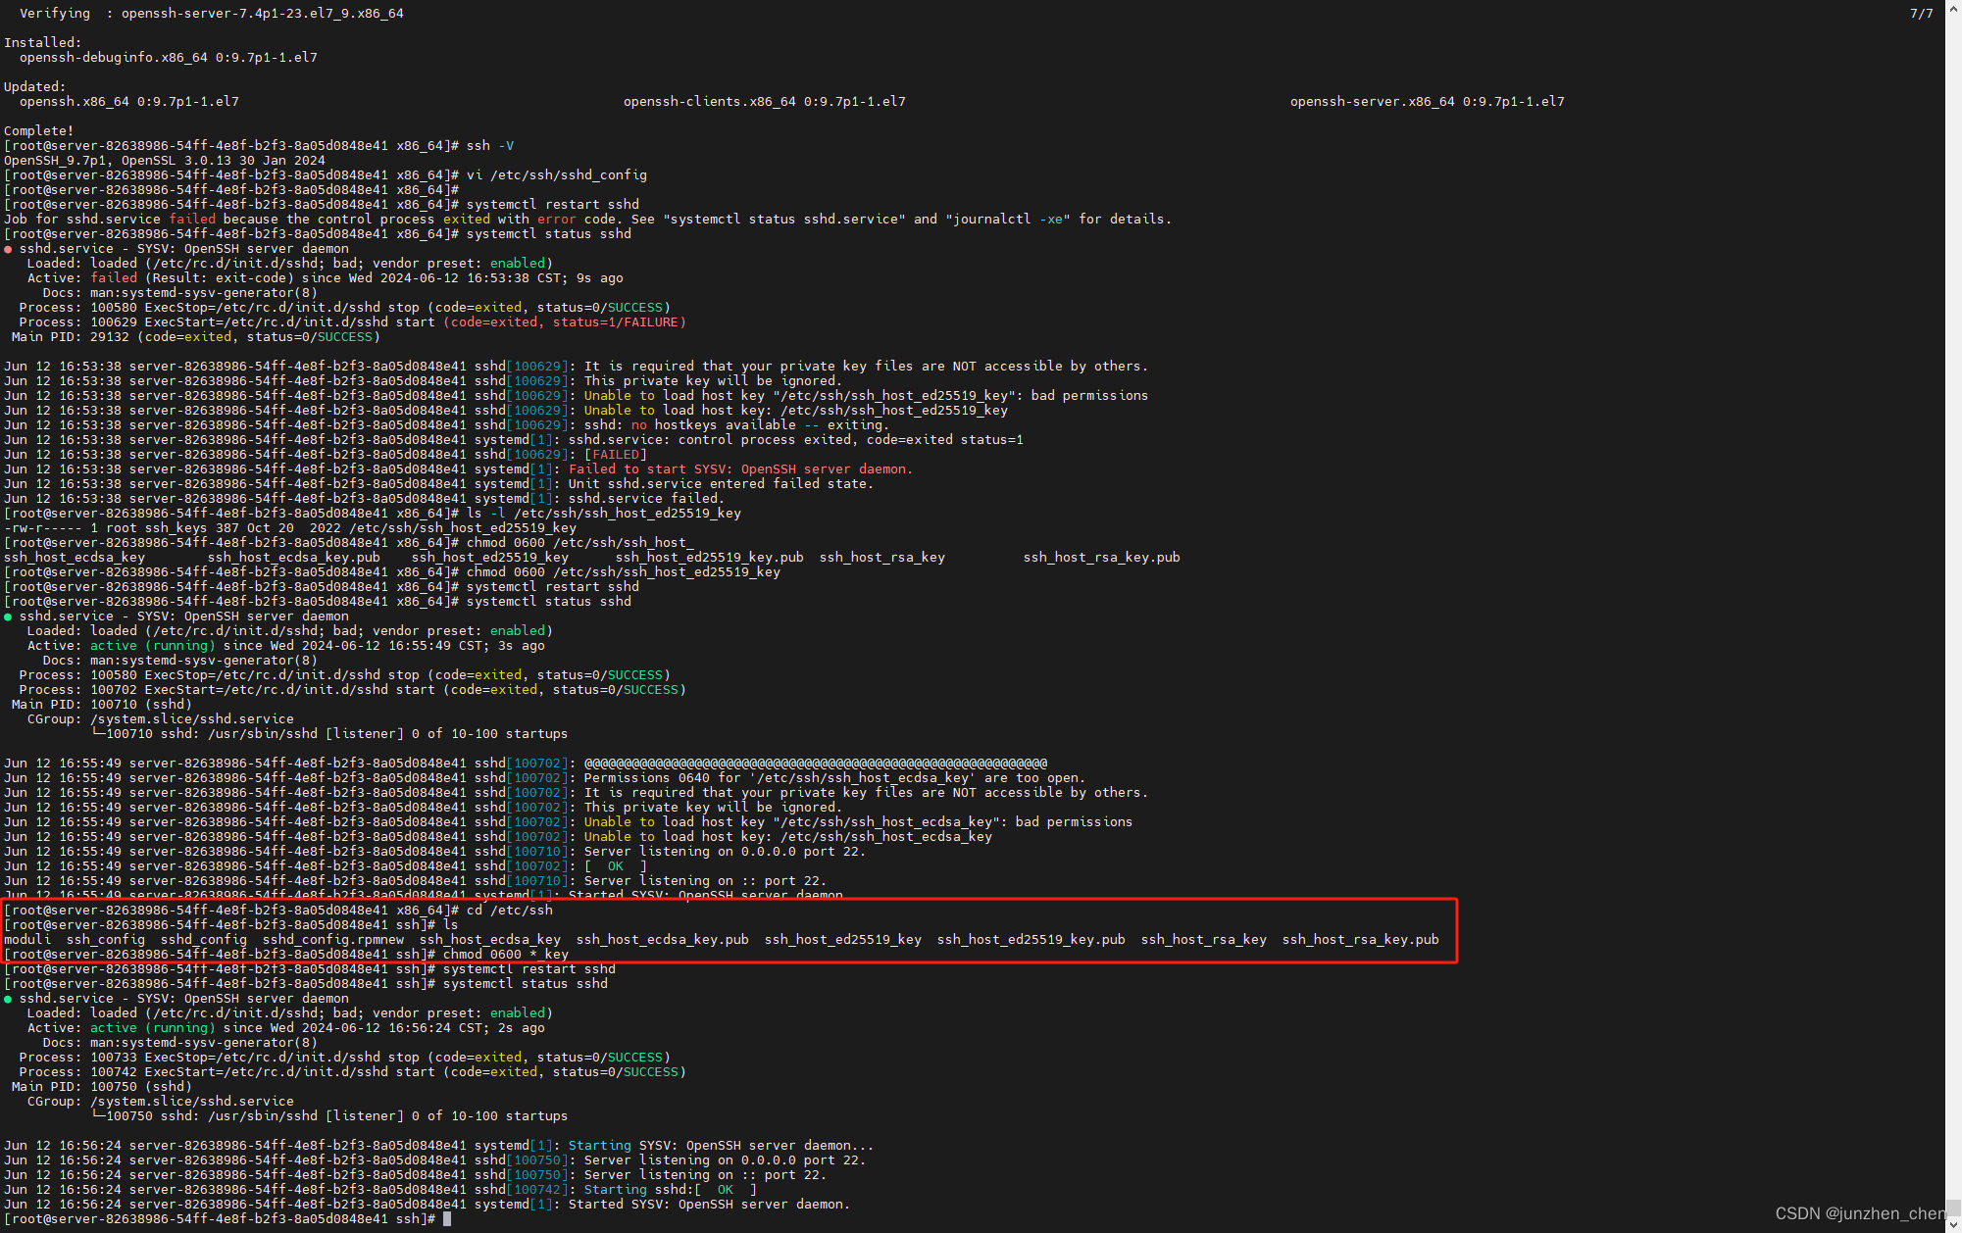Click 'openssh.x86_64 0:9.7p1-1.el7' package
1962x1233 pixels.
pos(128,101)
